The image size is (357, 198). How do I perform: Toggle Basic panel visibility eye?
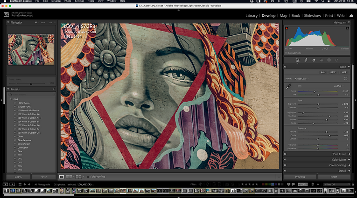(x=285, y=67)
